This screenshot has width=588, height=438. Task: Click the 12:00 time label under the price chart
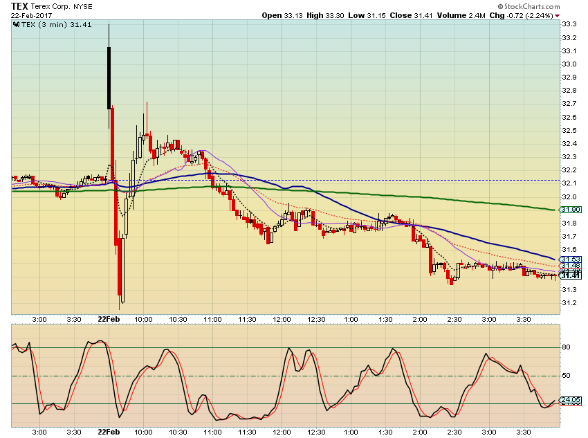tap(282, 320)
